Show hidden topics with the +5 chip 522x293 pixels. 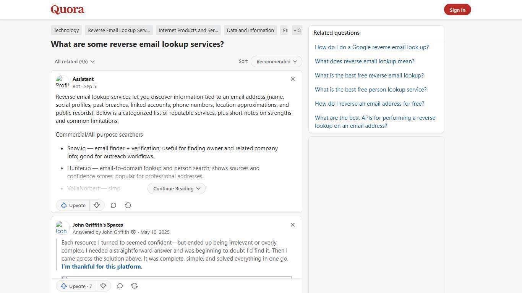[x=297, y=30]
